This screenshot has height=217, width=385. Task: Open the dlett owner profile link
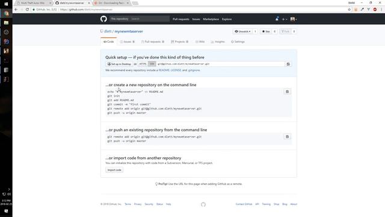108,31
